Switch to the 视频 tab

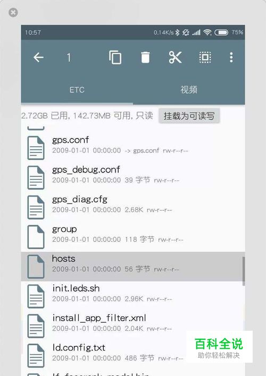(189, 90)
